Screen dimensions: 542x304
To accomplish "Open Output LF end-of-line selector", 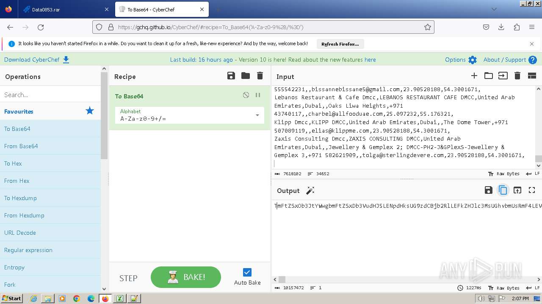I will (533, 288).
